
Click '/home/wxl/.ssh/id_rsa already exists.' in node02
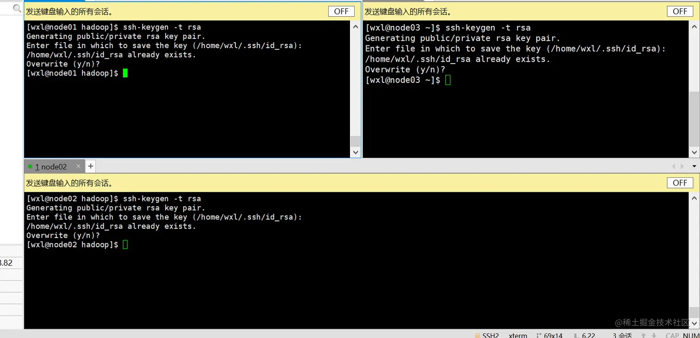pos(111,226)
